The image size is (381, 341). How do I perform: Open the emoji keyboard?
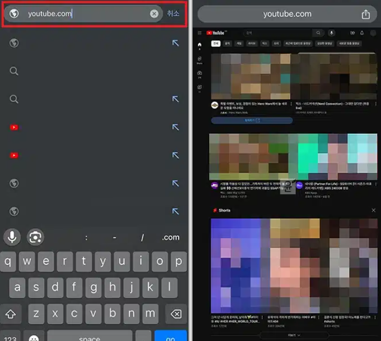[34, 337]
